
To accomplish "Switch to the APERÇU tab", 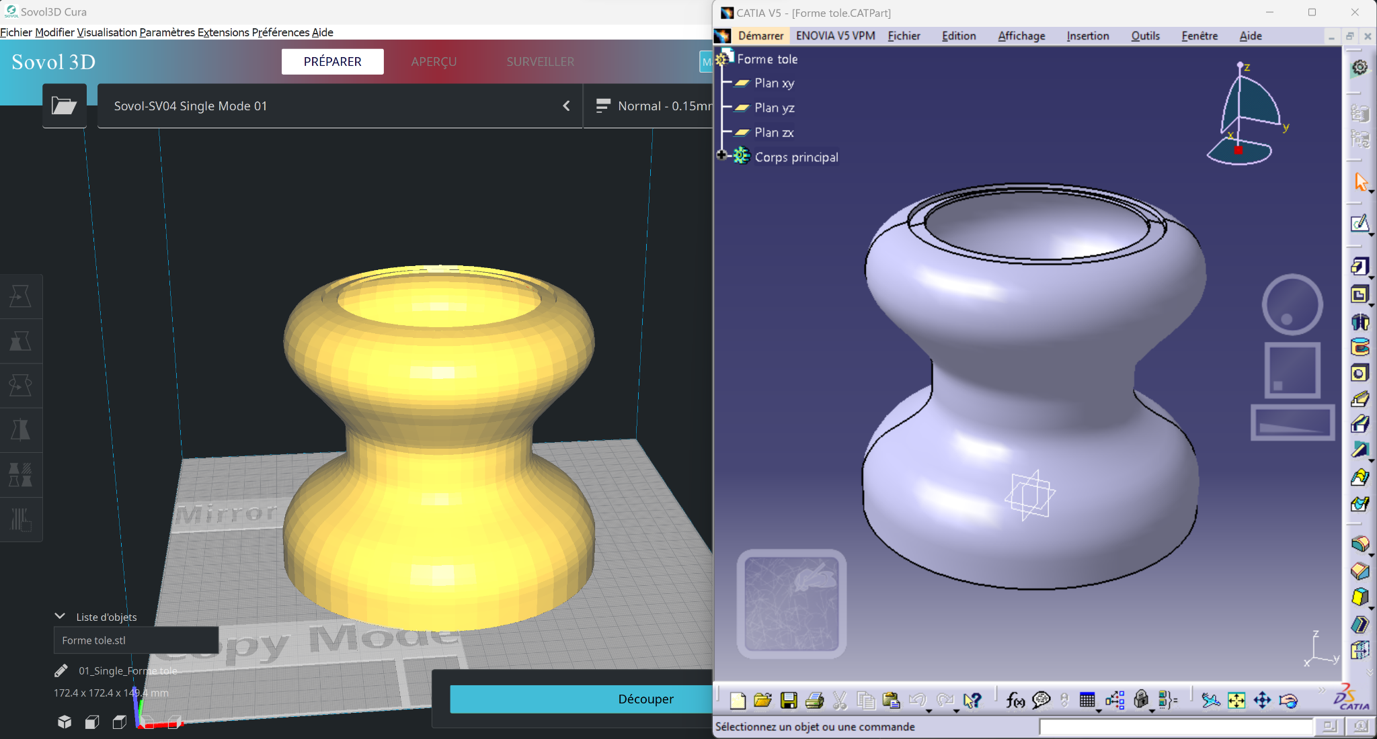I will click(434, 62).
